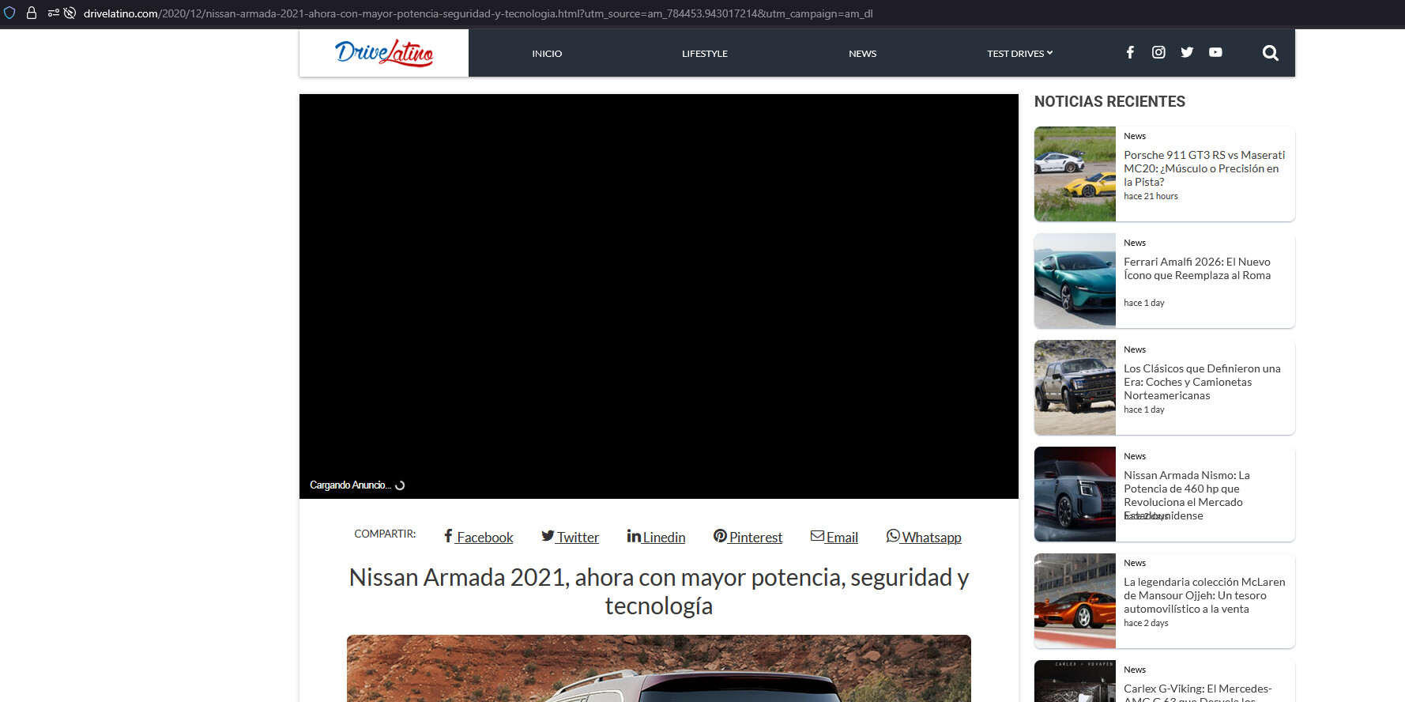Expand the TEST DRIVES dropdown menu
The image size is (1405, 702).
point(1020,54)
